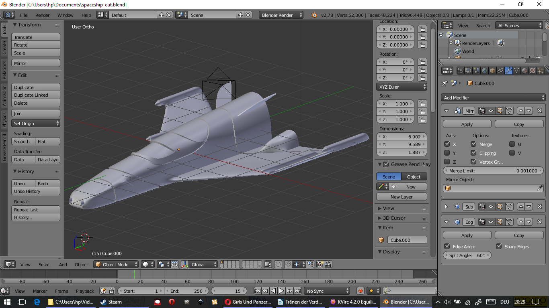Click the eyedropper in Mirror Object field
Viewport: 549px width, 308px height.
(x=540, y=188)
